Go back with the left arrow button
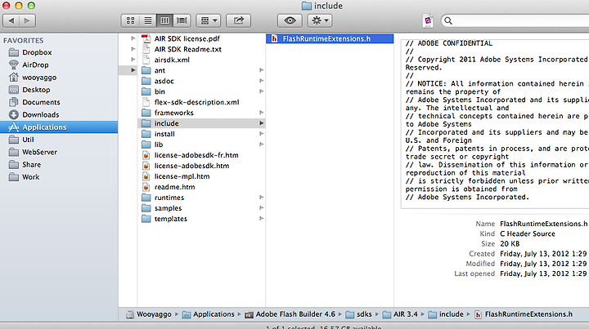This screenshot has height=329, width=589. tap(11, 20)
